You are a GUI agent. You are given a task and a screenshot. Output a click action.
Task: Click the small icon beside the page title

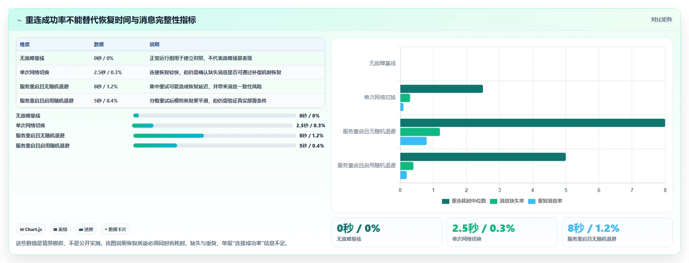(19, 20)
